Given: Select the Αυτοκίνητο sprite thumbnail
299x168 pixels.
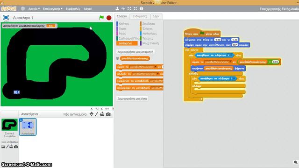Looking at the screenshot, I should pyautogui.click(x=28, y=126).
